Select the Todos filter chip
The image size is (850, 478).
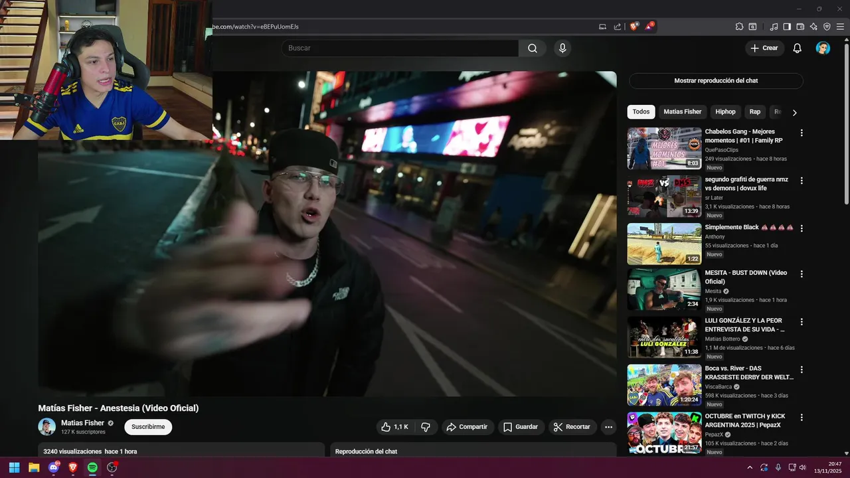pyautogui.click(x=641, y=112)
